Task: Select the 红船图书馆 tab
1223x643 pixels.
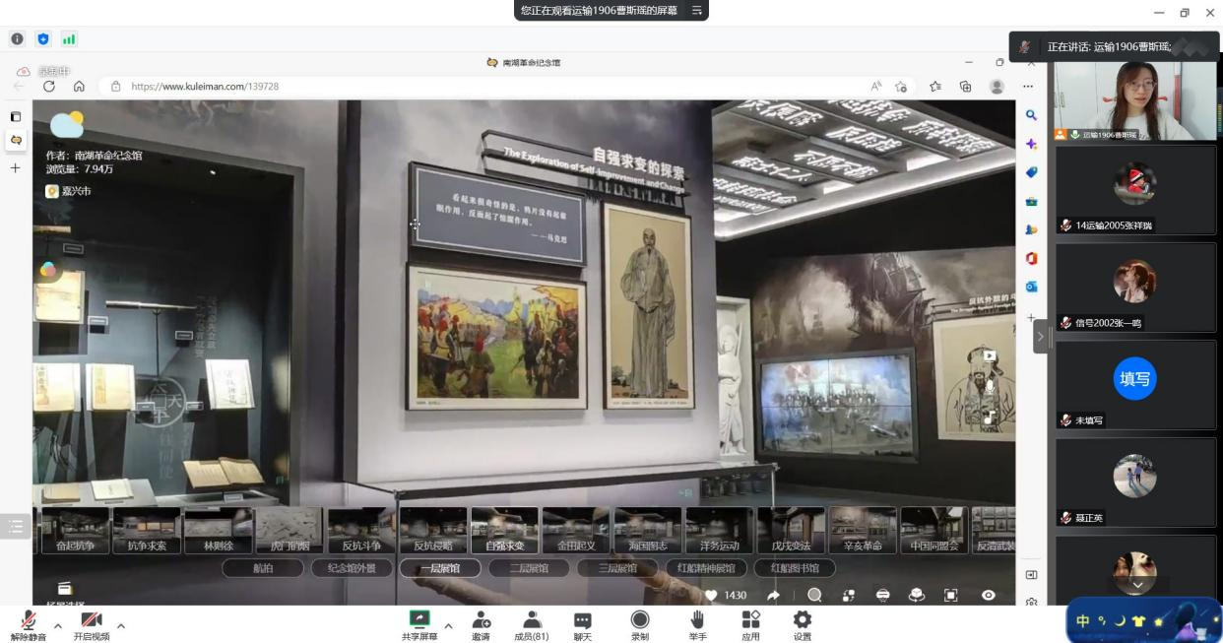Action: [794, 568]
